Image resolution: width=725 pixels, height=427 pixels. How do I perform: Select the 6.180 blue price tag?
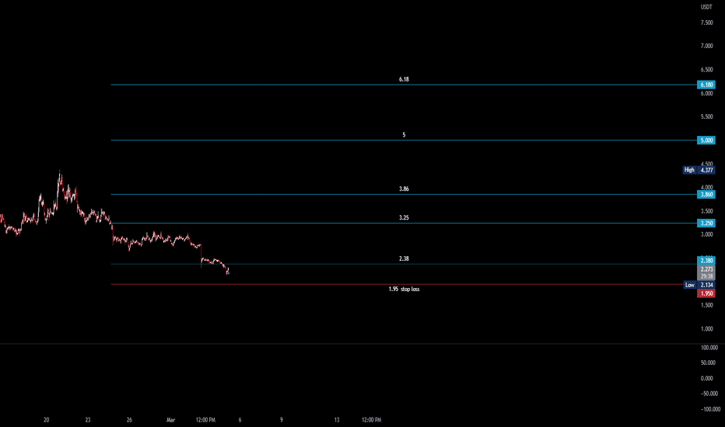tap(706, 85)
